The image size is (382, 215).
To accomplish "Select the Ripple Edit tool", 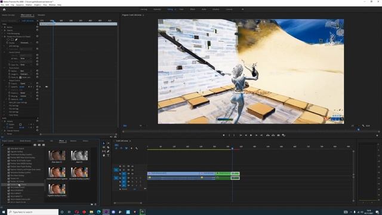I will [x=104, y=148].
